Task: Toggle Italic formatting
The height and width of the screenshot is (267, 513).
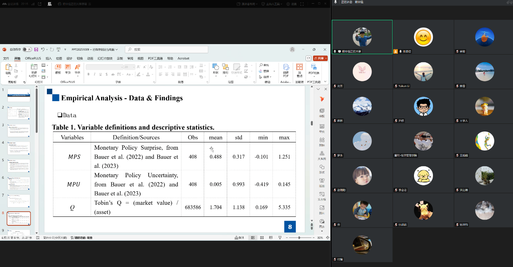Action: coord(94,74)
